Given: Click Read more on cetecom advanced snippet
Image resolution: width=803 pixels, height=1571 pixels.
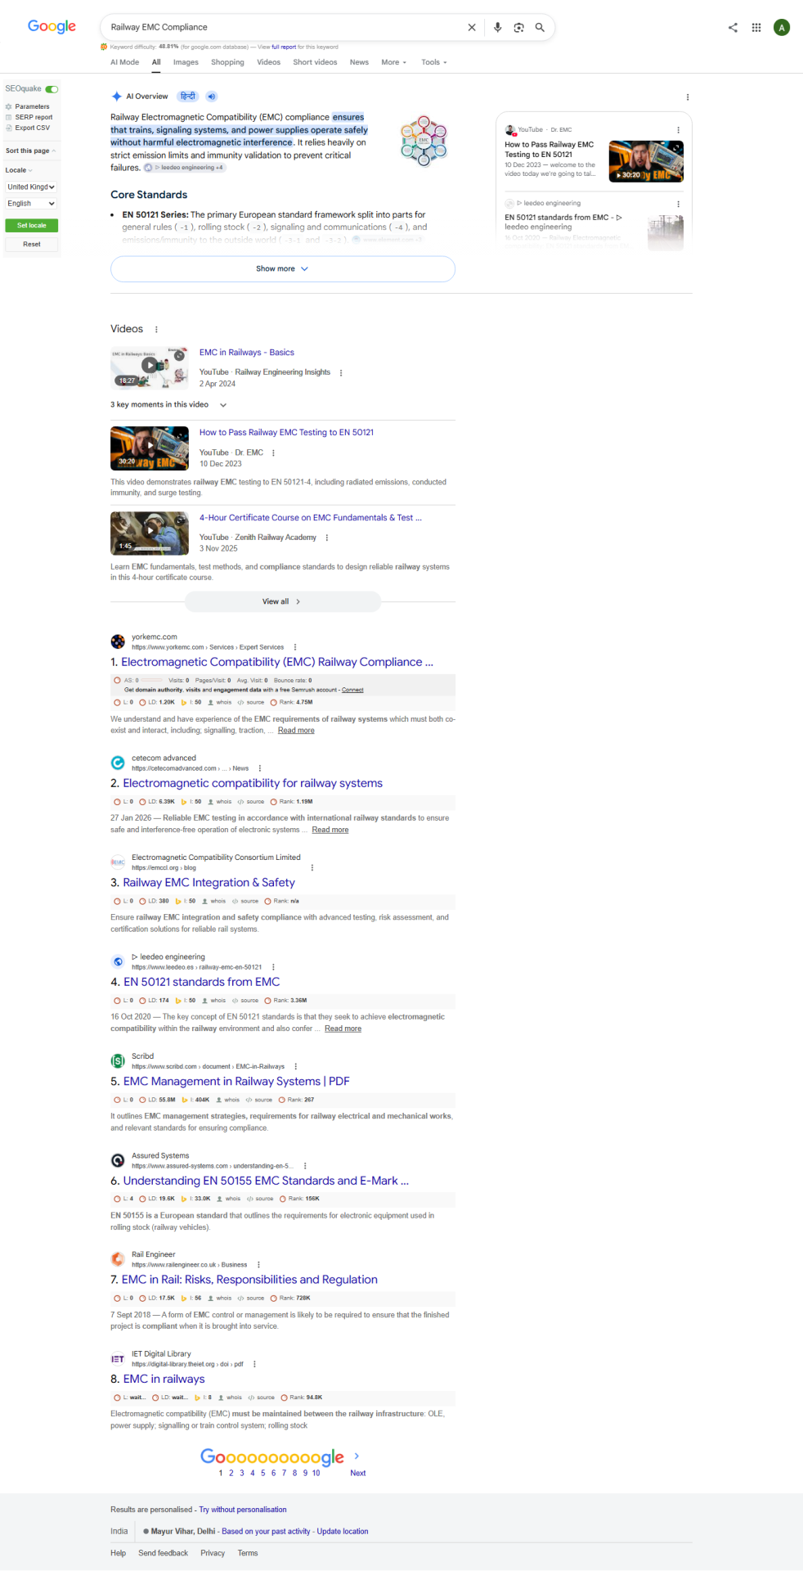Looking at the screenshot, I should (x=330, y=830).
